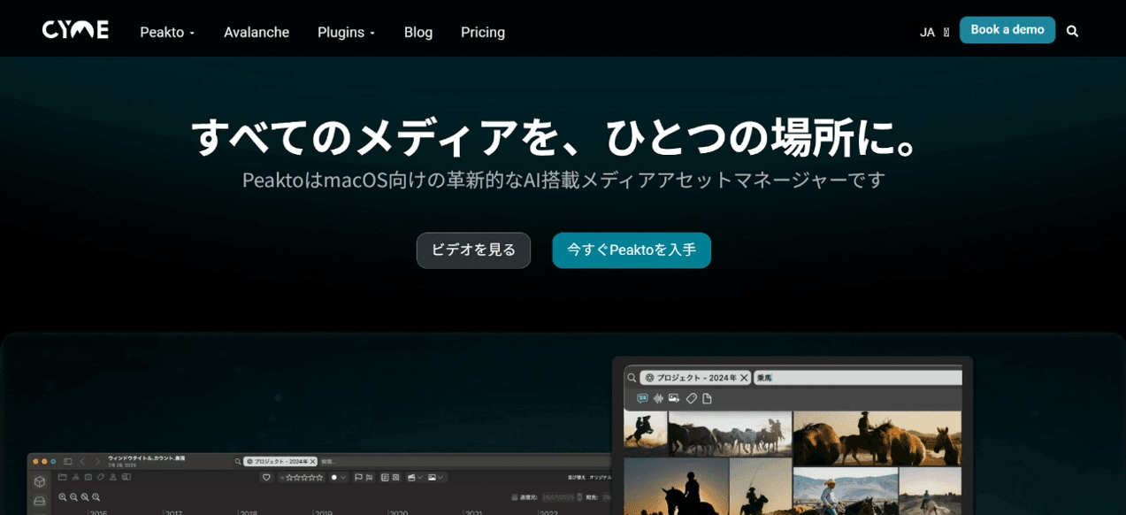Go to the Avalanche page

pos(257,32)
